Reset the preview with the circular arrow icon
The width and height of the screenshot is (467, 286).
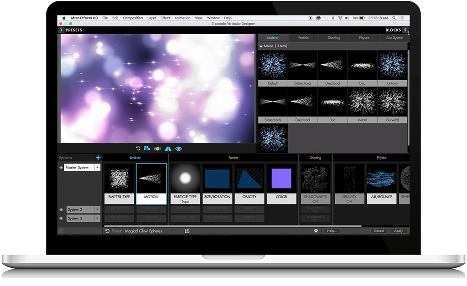click(x=138, y=148)
